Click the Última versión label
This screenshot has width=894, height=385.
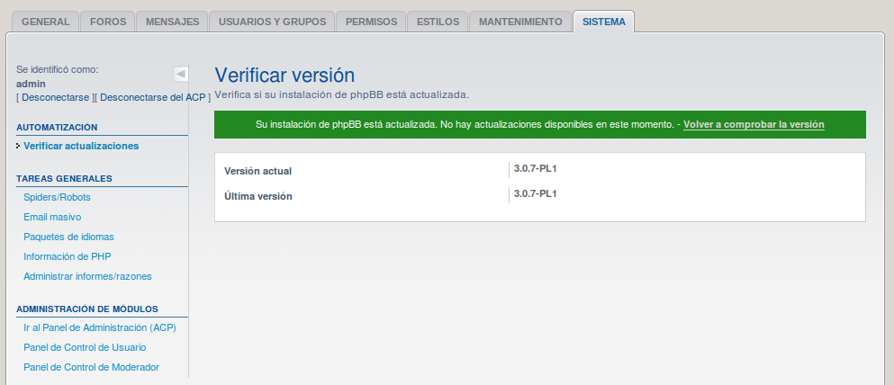[258, 196]
